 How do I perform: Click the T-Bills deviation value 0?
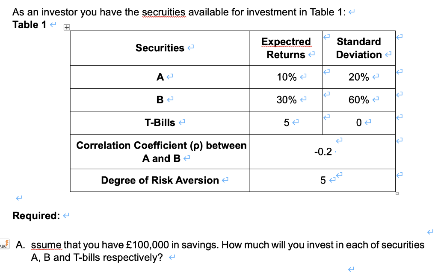pos(359,123)
